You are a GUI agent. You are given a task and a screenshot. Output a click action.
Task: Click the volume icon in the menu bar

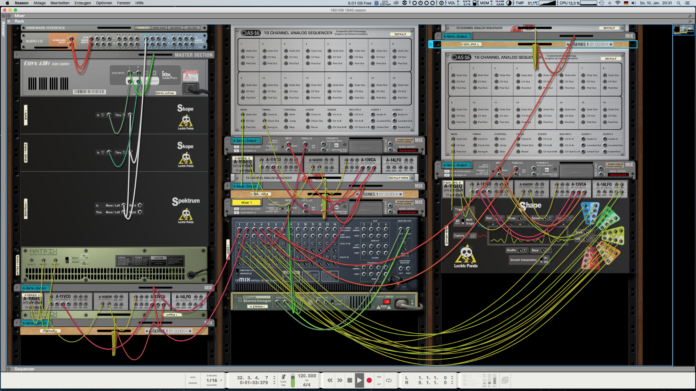[x=634, y=3]
